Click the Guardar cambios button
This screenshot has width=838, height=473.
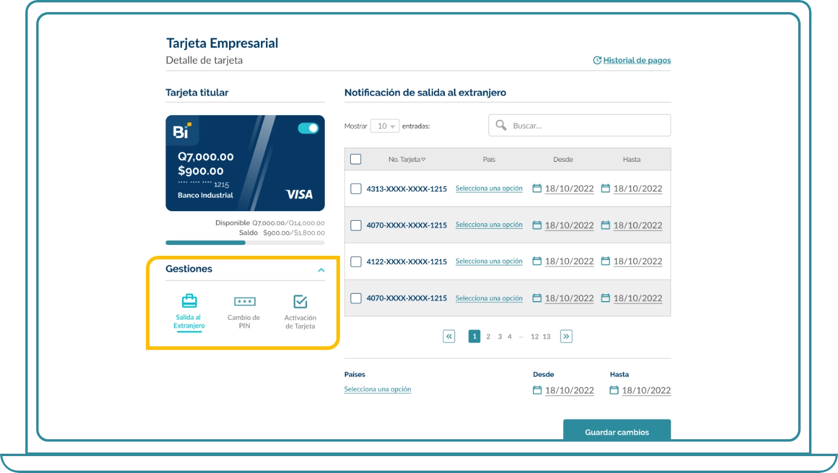617,430
